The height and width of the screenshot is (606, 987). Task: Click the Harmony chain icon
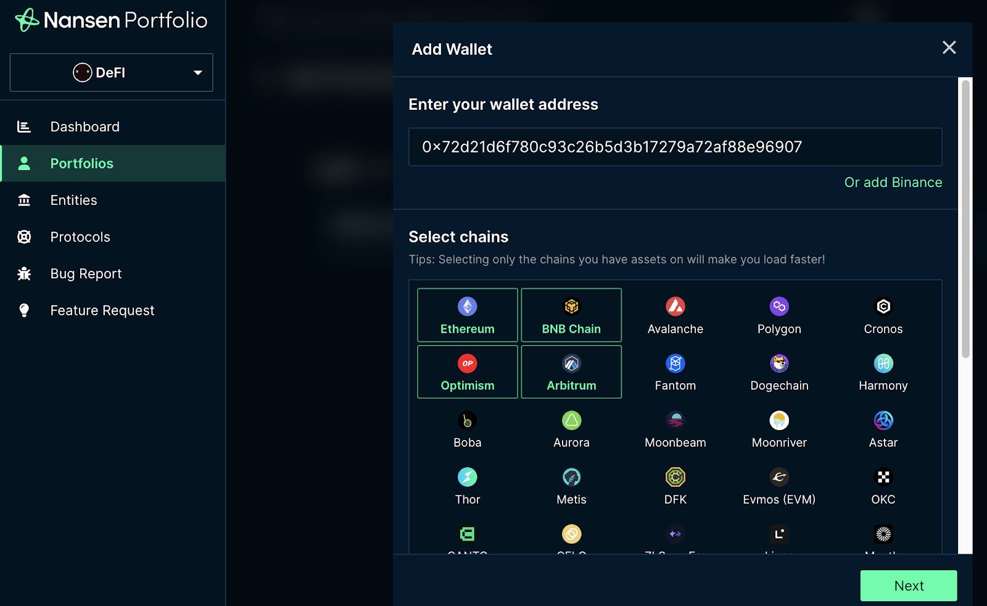(x=883, y=363)
